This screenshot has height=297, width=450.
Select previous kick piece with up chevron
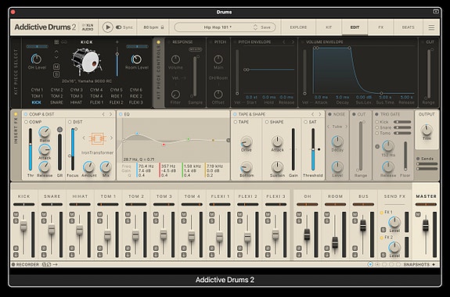(56, 52)
